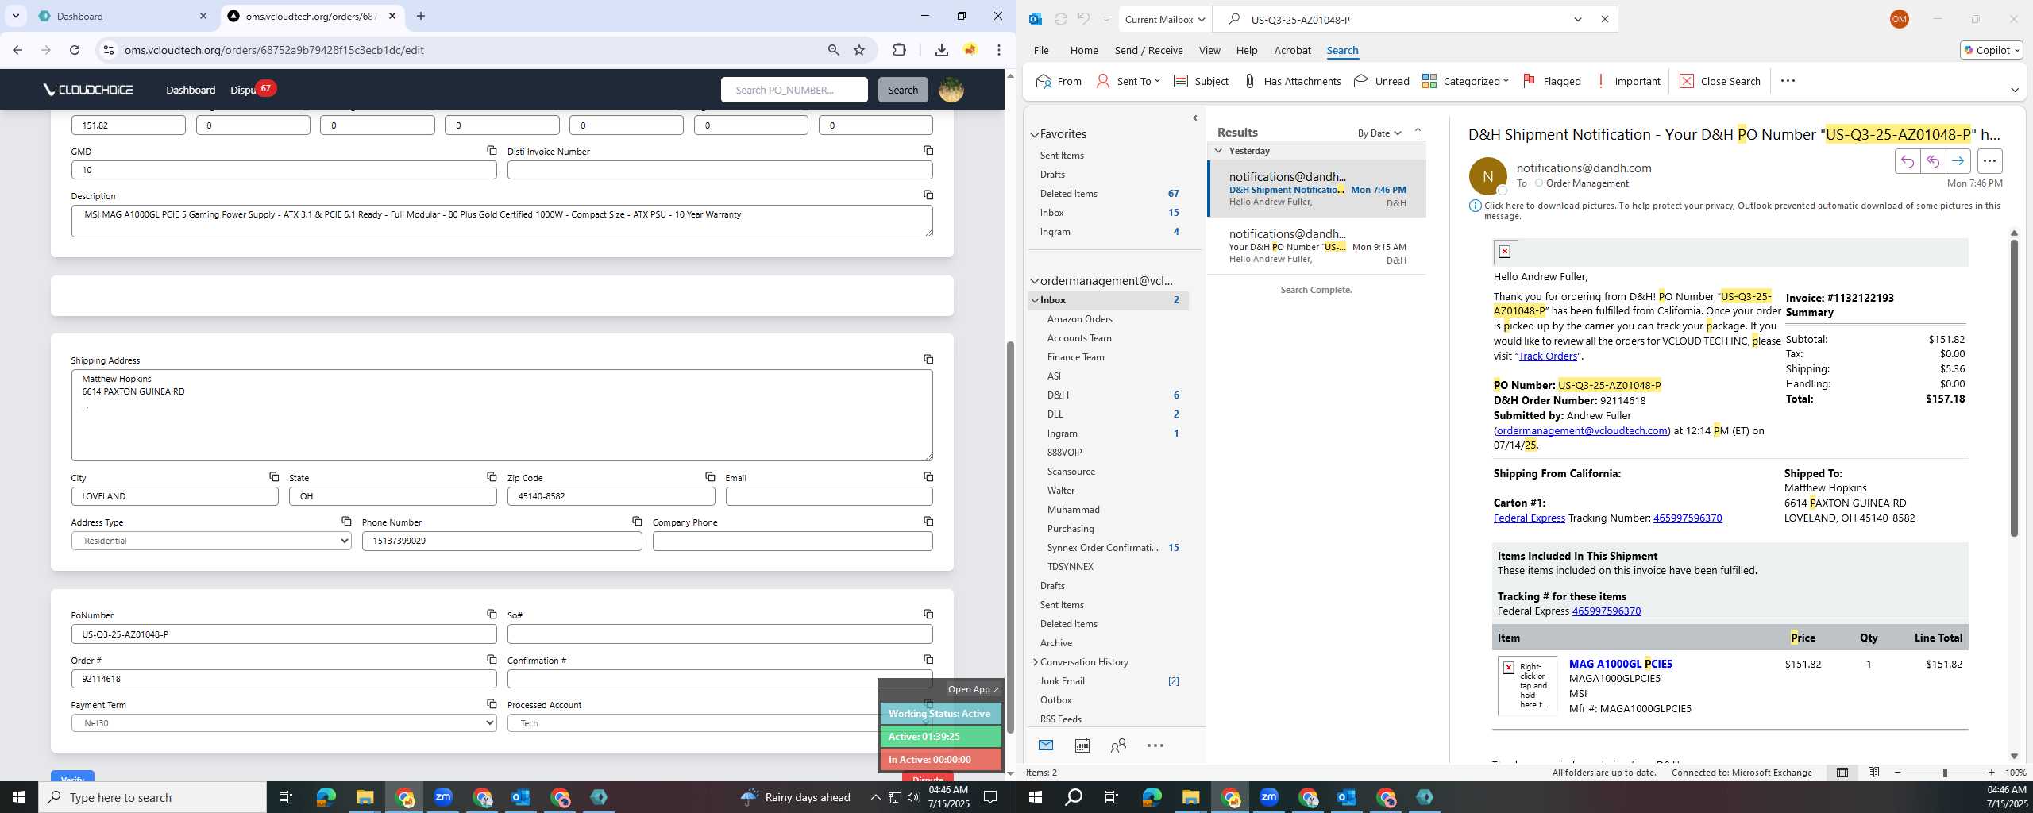Toggle the Flagged filter
This screenshot has height=813, width=2033.
(1552, 81)
